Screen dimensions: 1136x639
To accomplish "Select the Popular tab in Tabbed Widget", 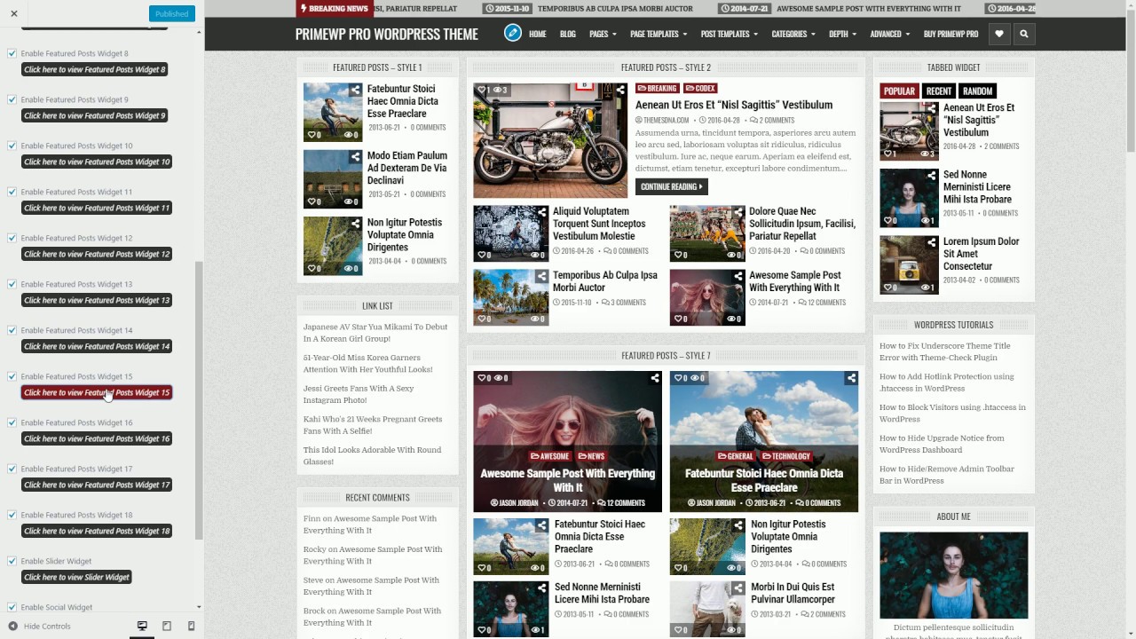I will tap(899, 91).
